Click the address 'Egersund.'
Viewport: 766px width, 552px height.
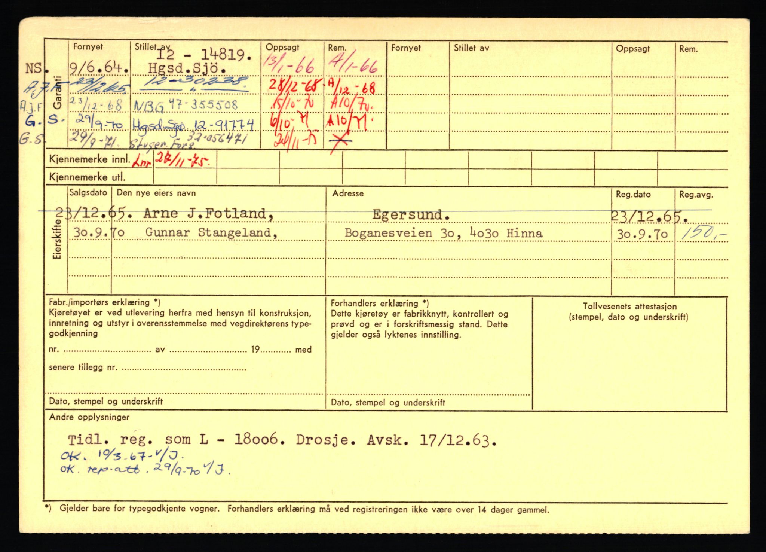[x=411, y=214]
